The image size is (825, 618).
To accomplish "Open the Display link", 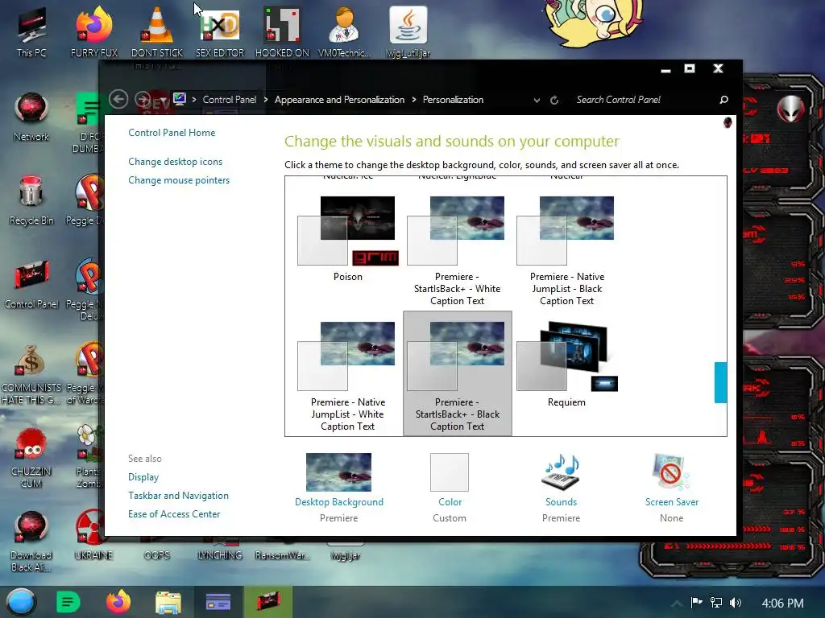I will (x=143, y=476).
